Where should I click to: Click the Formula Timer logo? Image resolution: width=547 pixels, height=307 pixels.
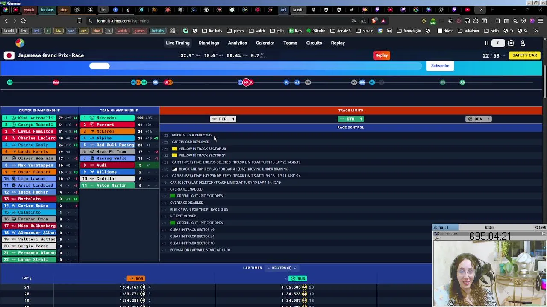pos(20,43)
